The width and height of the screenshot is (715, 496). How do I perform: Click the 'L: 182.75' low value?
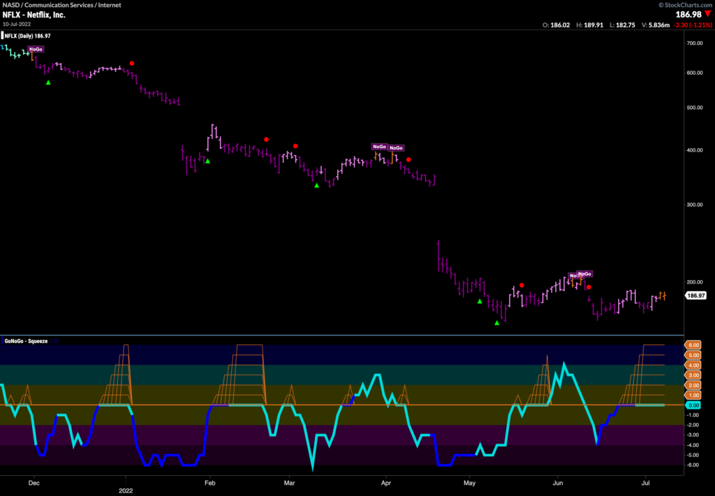pos(622,25)
